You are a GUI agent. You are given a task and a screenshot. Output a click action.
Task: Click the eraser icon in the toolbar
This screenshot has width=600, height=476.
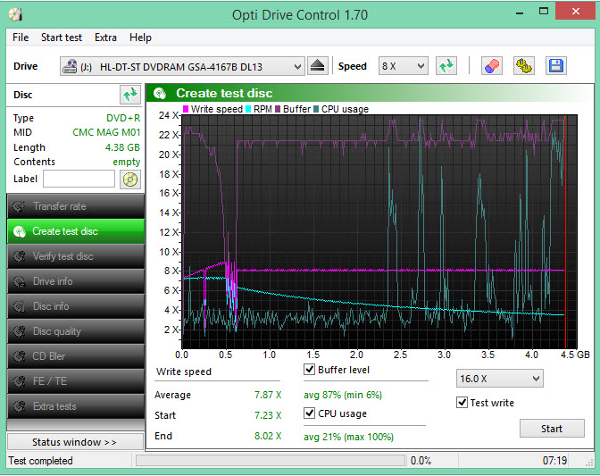[491, 66]
